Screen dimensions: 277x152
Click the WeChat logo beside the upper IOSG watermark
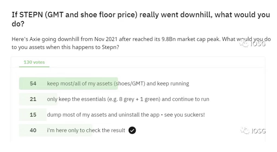tap(244, 43)
